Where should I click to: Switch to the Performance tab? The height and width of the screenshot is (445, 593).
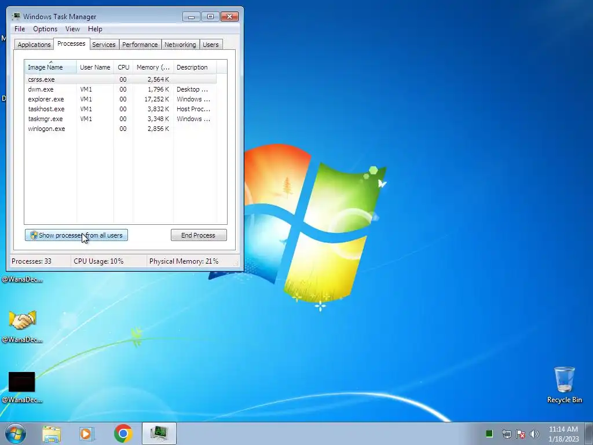coord(140,45)
